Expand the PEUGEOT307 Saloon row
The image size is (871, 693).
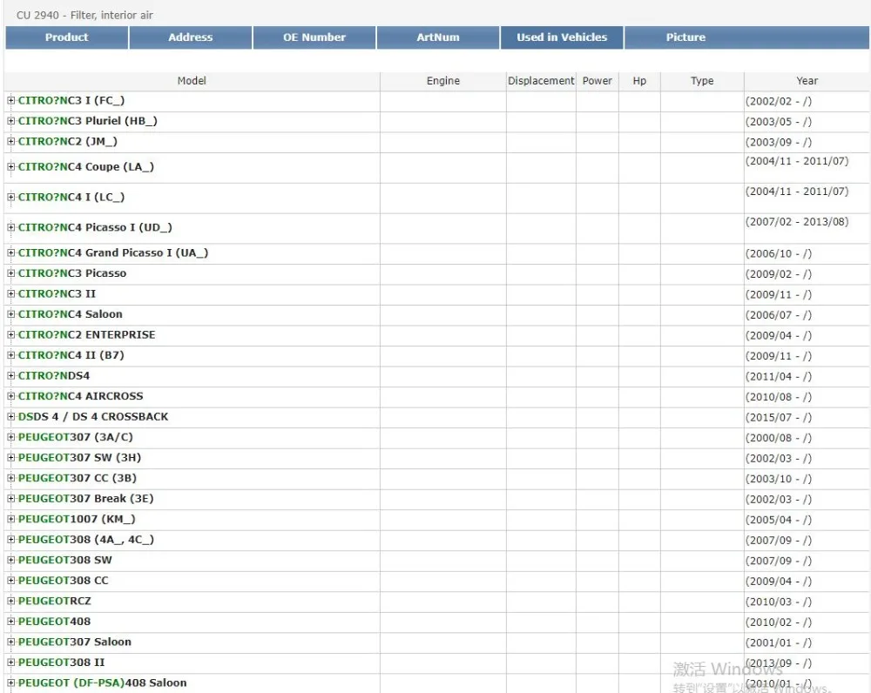[x=11, y=643]
